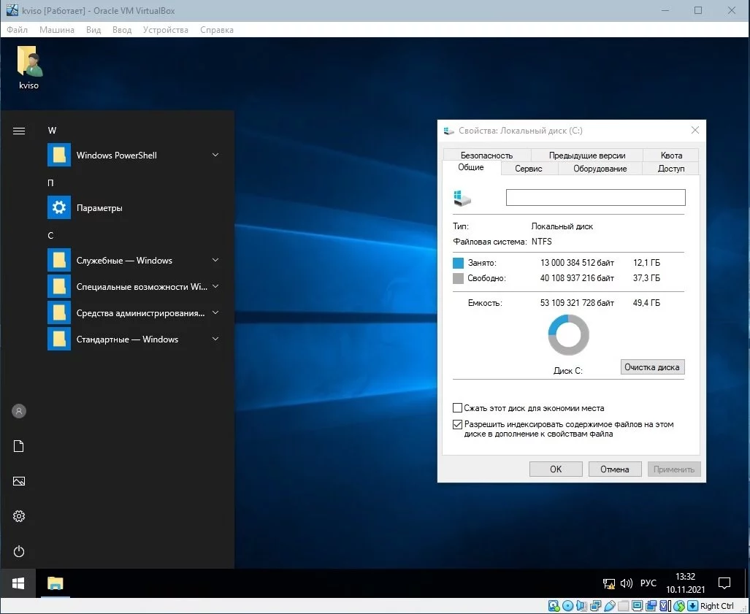750x614 pixels.
Task: Uncheck 'Разрешить индексировать' checkbox
Action: click(x=458, y=424)
